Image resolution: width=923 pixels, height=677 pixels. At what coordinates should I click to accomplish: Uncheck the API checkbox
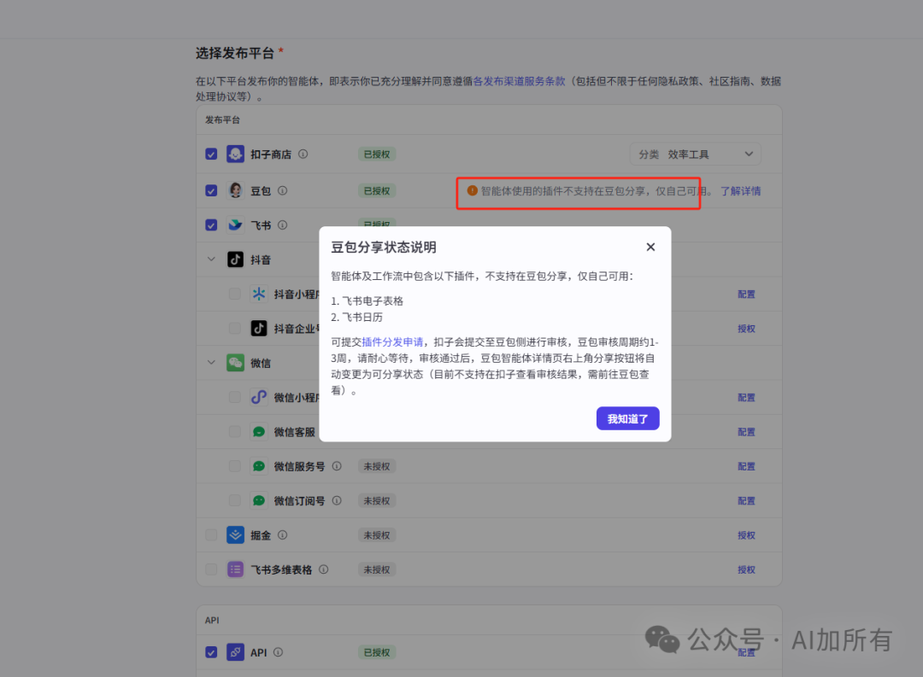[211, 651]
